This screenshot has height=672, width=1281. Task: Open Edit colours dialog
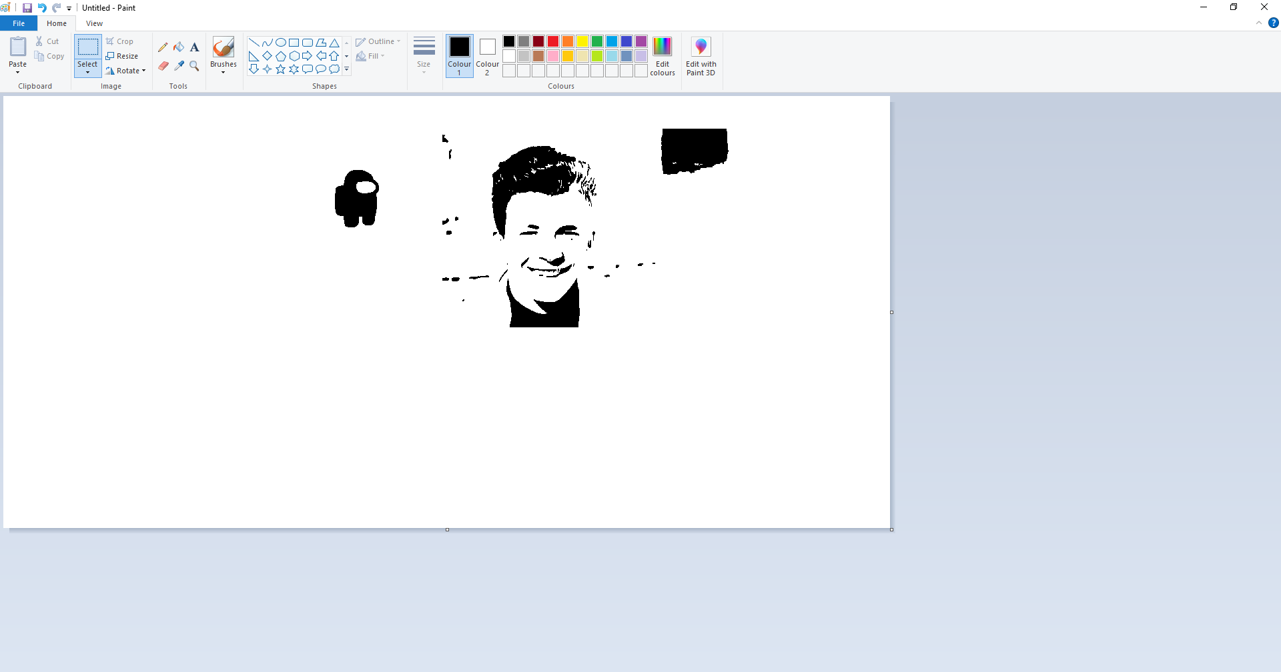[x=662, y=55]
